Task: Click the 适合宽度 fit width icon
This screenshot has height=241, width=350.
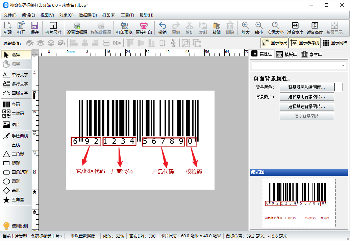Action: (x=295, y=28)
